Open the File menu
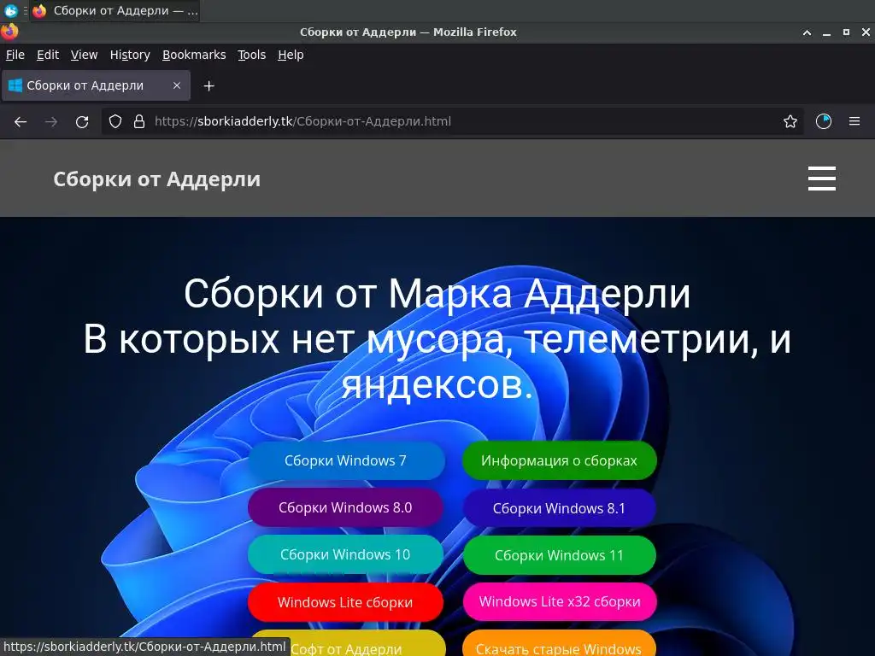 tap(15, 55)
